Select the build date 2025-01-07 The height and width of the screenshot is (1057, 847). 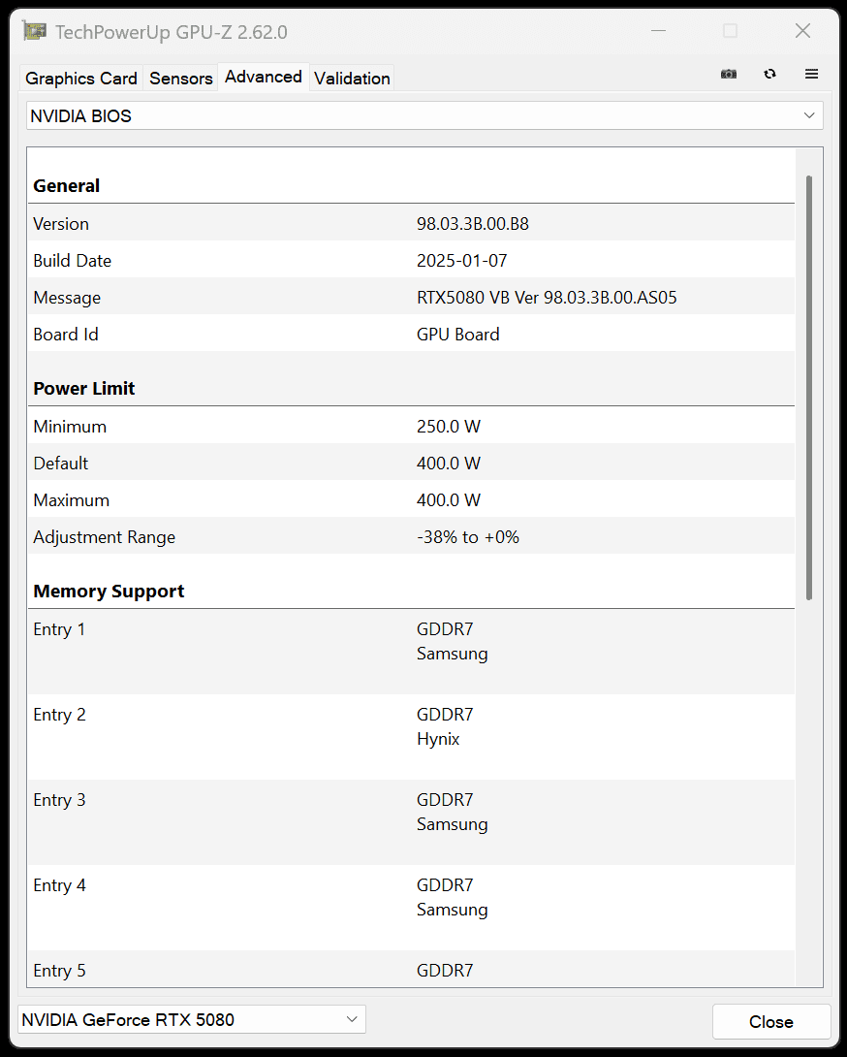[461, 261]
